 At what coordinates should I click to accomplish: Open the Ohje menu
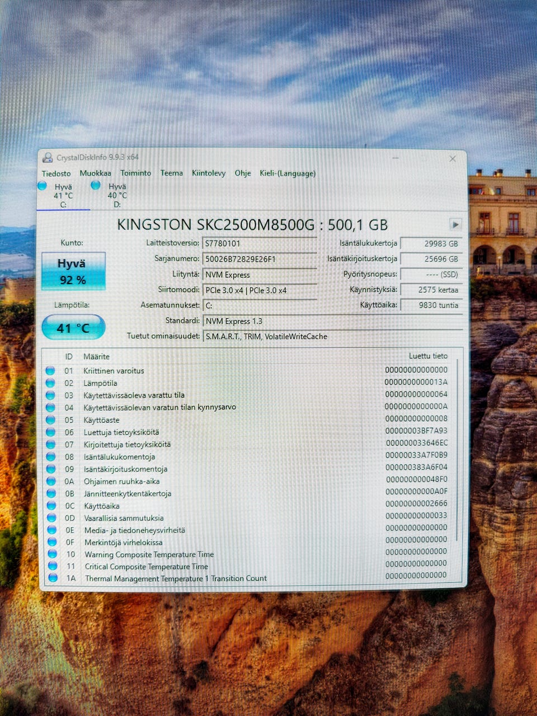click(x=243, y=173)
